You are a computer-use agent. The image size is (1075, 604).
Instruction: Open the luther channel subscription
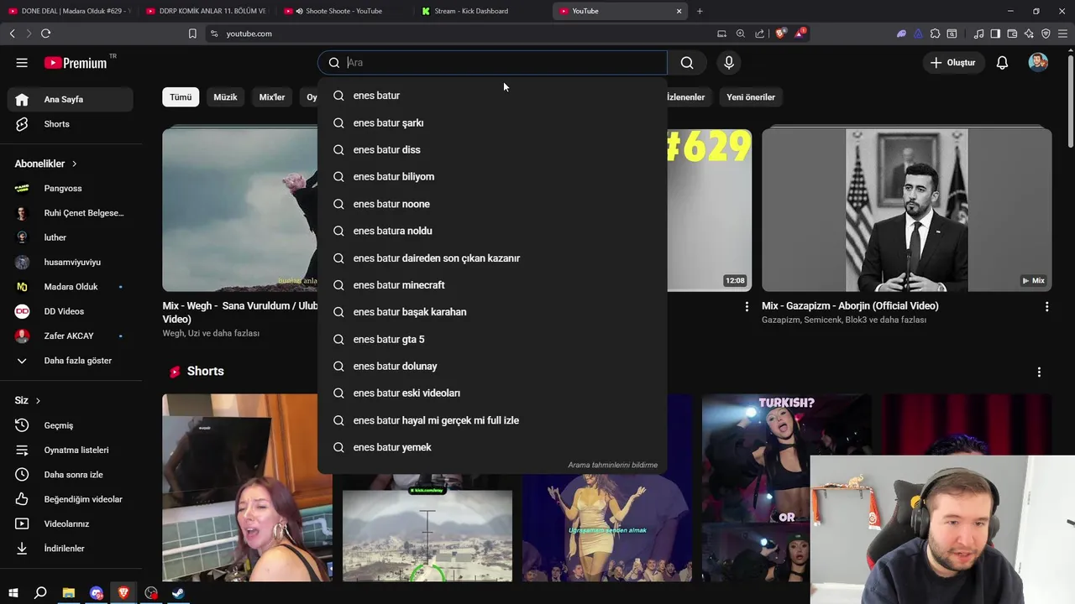click(x=71, y=237)
